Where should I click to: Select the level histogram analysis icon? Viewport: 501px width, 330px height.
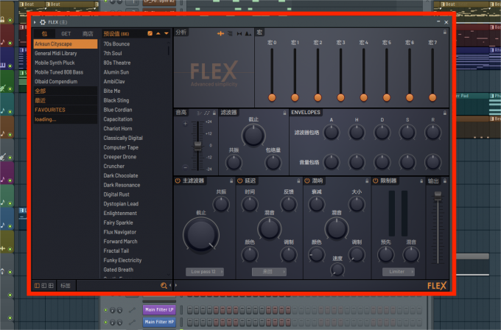point(248,33)
